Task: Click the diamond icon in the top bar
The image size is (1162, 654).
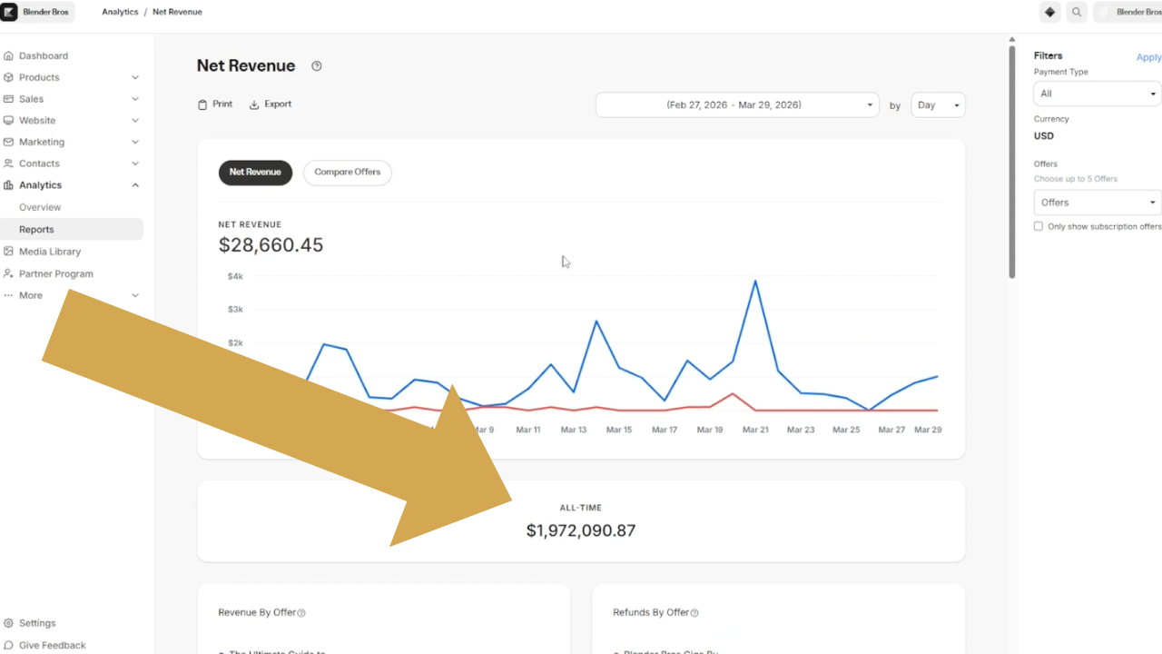Action: point(1050,12)
